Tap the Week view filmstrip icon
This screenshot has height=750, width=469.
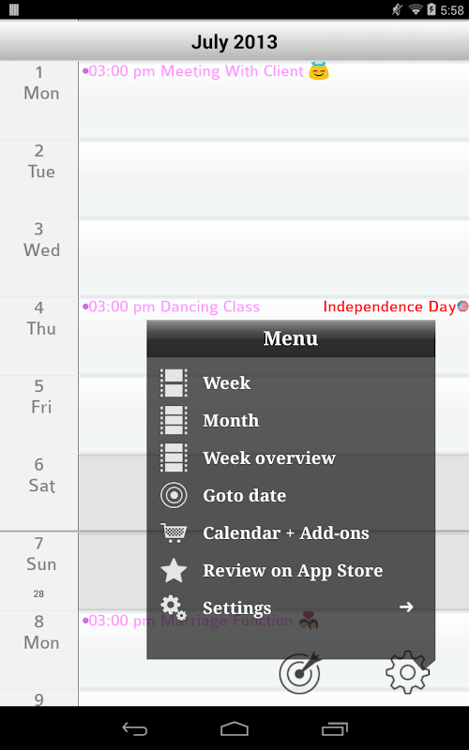point(174,382)
